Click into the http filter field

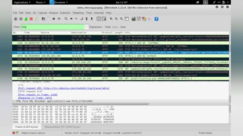coord(53,27)
